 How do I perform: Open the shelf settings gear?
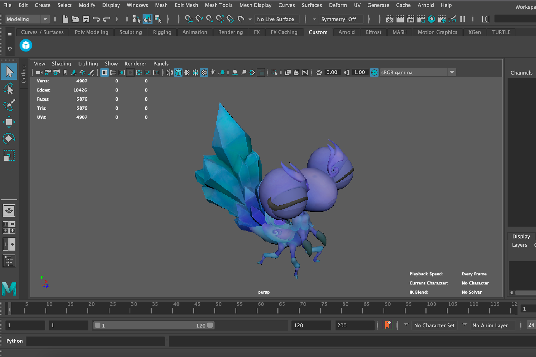[10, 49]
